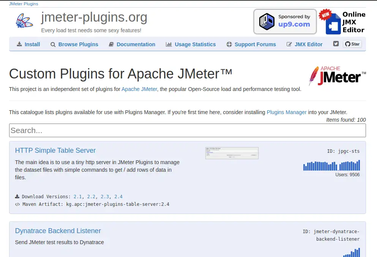Click the GitHub Star button
The image size is (377, 257).
(x=352, y=44)
